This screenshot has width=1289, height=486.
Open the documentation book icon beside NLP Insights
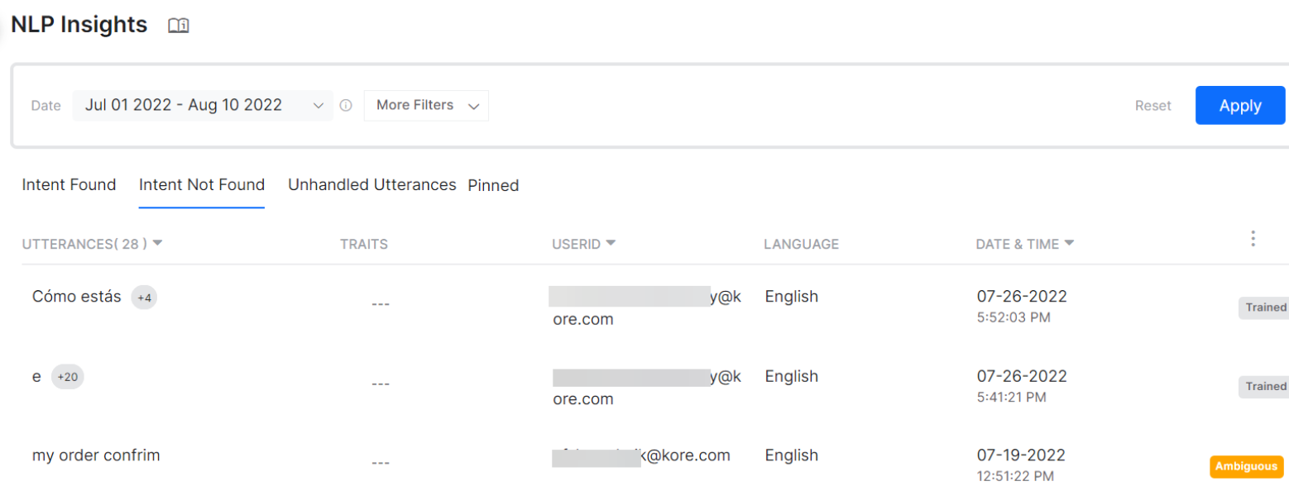coord(178,26)
